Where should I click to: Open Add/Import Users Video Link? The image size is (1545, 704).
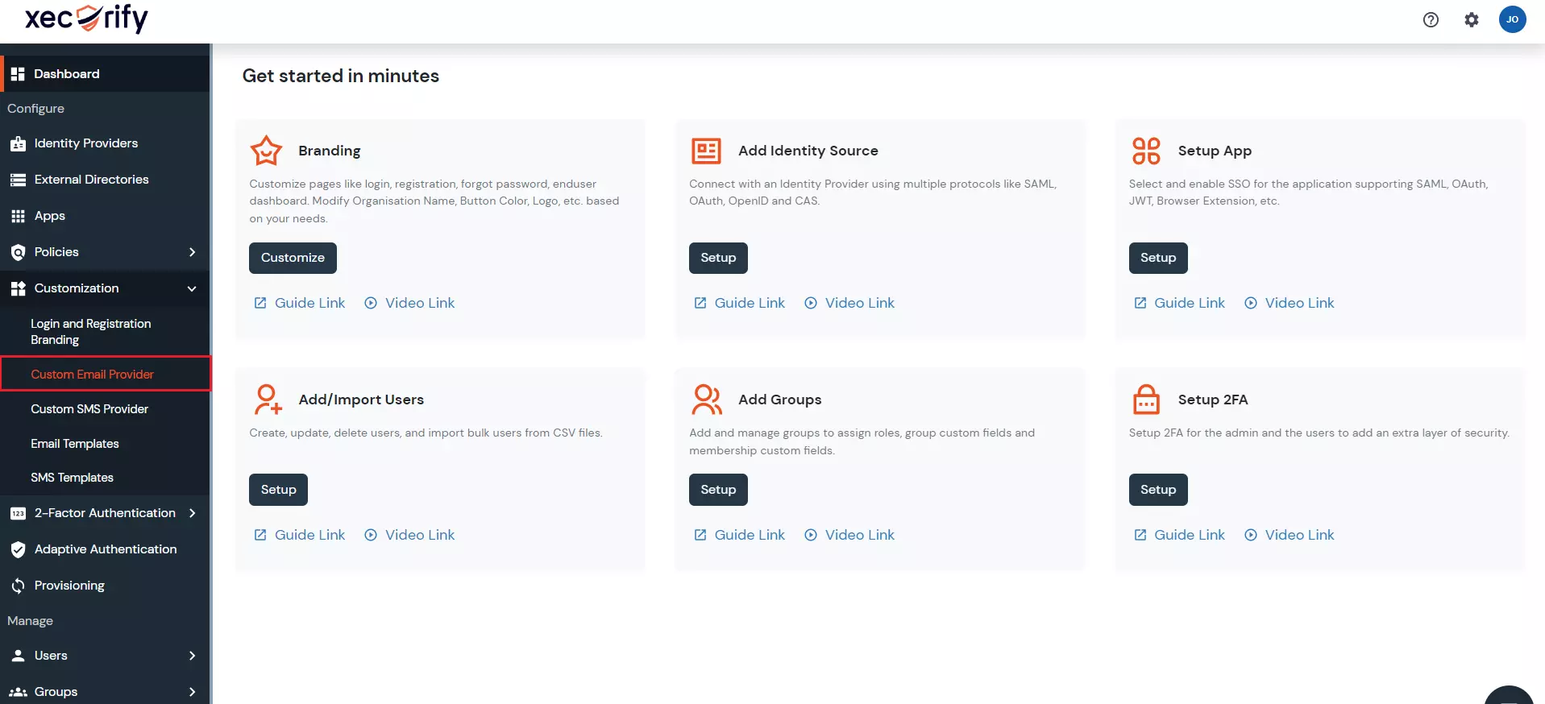point(409,535)
